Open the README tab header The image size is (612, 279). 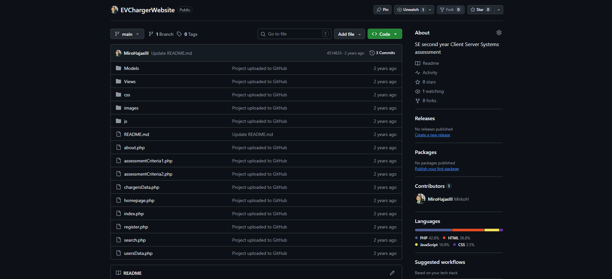point(129,273)
